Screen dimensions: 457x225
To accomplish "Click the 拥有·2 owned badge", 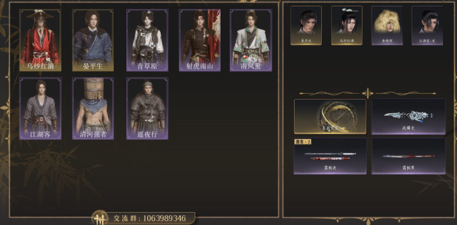I will pos(303,142).
